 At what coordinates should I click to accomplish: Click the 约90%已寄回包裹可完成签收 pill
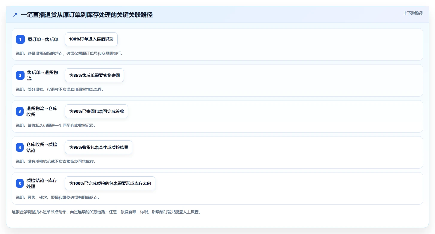click(x=96, y=111)
